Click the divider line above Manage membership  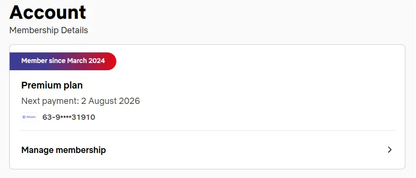point(207,130)
